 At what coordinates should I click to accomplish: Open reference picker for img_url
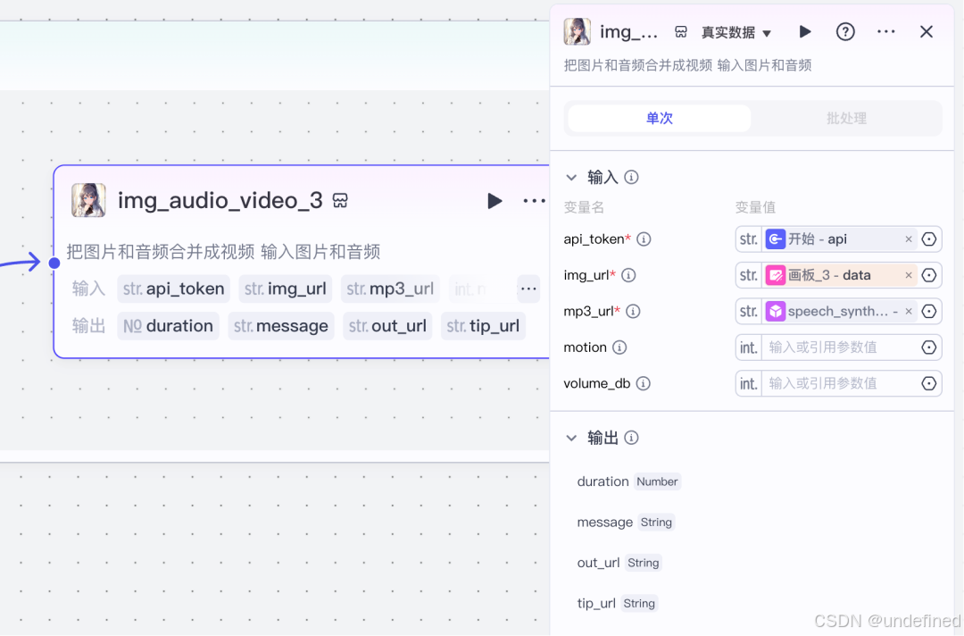point(929,275)
